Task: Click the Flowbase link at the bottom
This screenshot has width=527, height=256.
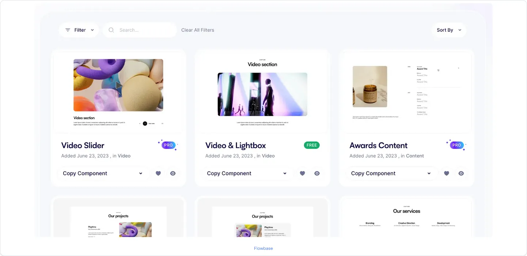Action: click(x=263, y=248)
